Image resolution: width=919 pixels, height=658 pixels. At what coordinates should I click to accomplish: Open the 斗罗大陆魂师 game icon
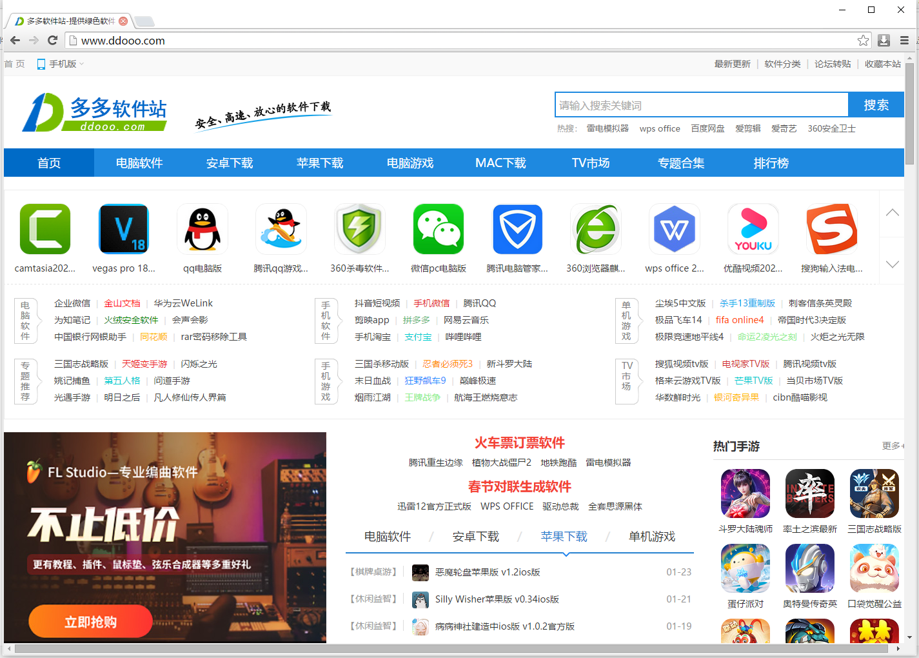(x=746, y=494)
